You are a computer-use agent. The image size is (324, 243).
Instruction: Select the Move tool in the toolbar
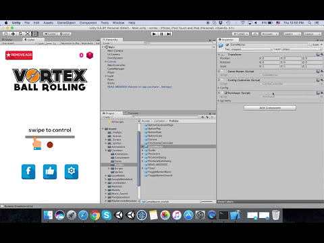click(x=13, y=34)
